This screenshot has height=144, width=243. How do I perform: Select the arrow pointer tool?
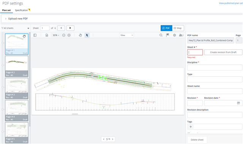87,35
